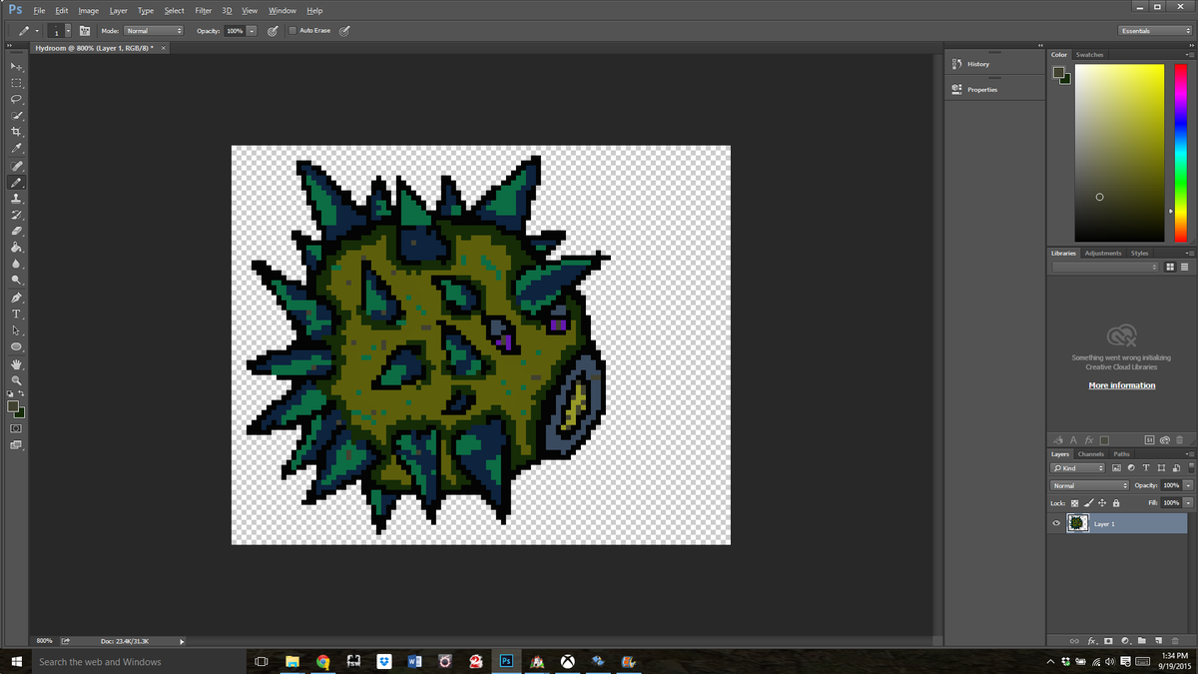Select the Spot Healing Brush tool
The height and width of the screenshot is (674, 1198).
tap(16, 167)
